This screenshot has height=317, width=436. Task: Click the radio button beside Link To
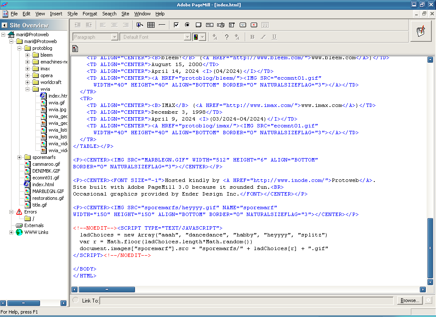(76, 300)
